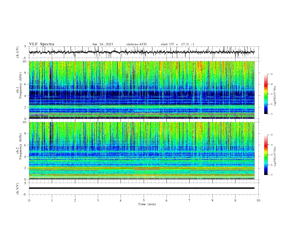Screen dimensions: 291x225
Task: Select the ch.2 "Frequency (kHz)" axis label
Action: point(21,146)
